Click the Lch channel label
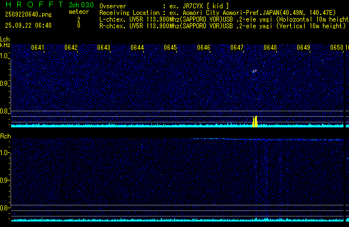Viewport: 349px width, 227px height. point(5,39)
